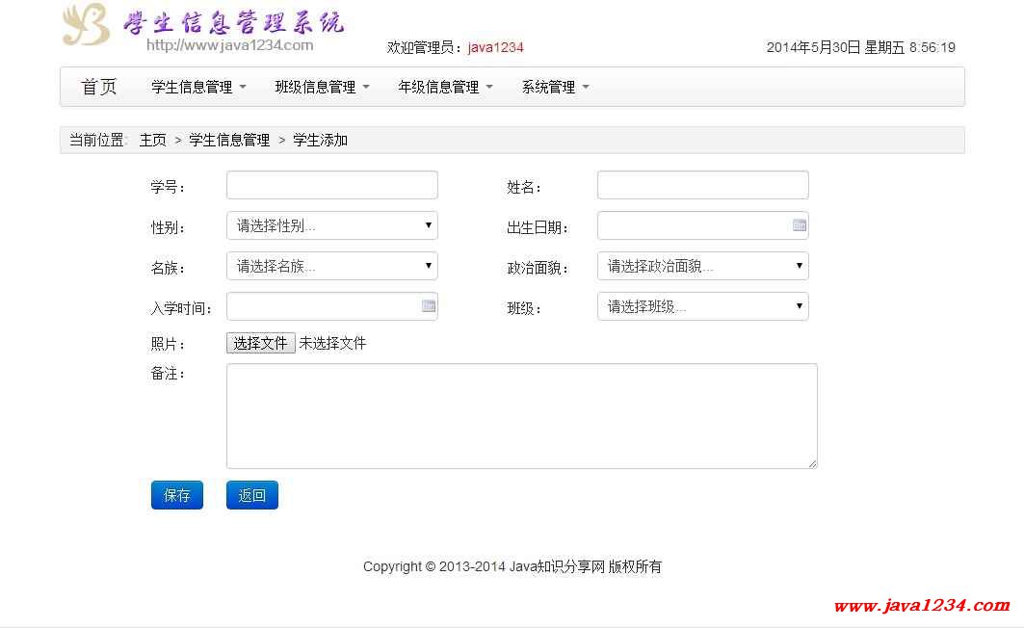
Task: Expand the 名族 selection dropdown
Action: [x=331, y=266]
